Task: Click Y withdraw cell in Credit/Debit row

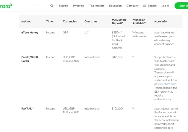Action: [133, 57]
